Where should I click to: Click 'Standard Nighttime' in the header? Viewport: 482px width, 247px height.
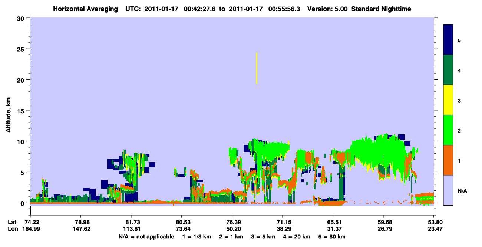381,9
